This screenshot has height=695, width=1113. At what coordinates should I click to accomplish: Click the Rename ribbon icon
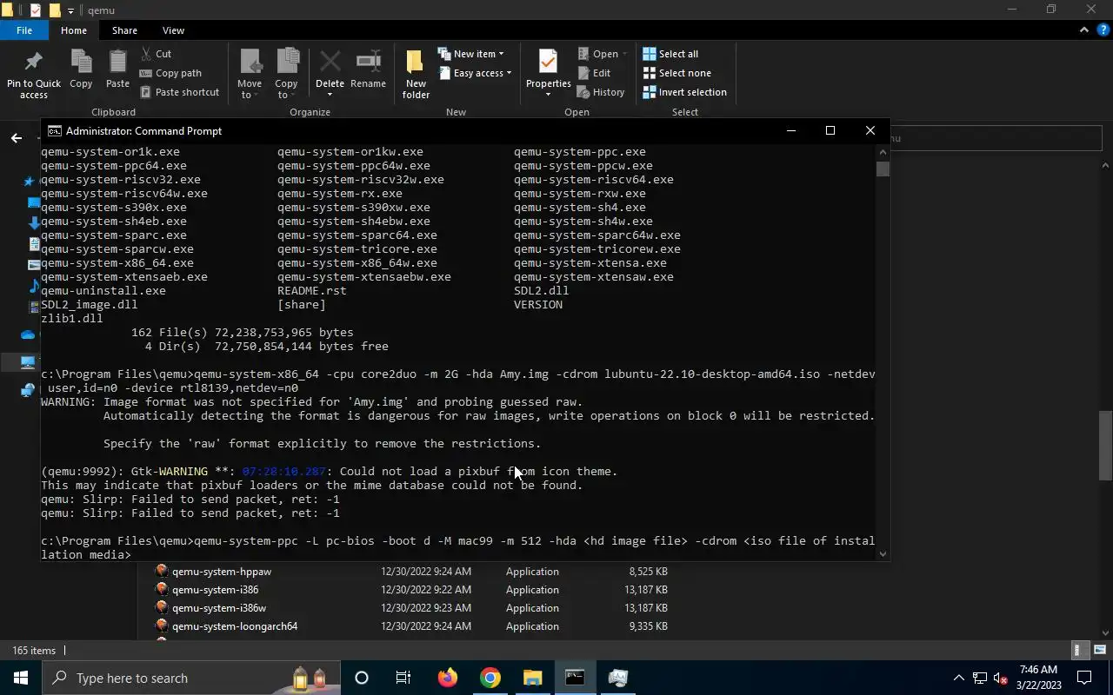point(368,69)
